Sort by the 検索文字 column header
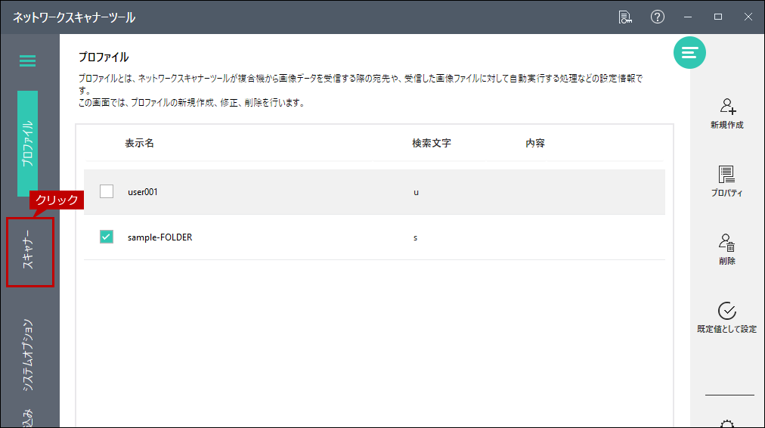 [x=432, y=143]
